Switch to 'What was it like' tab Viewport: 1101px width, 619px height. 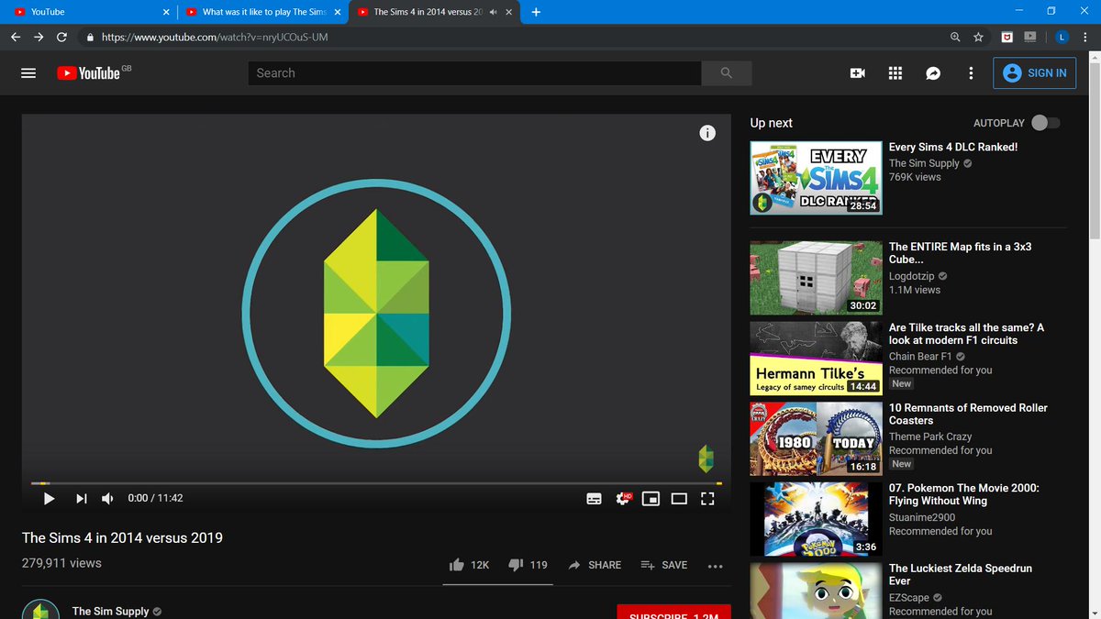(261, 12)
